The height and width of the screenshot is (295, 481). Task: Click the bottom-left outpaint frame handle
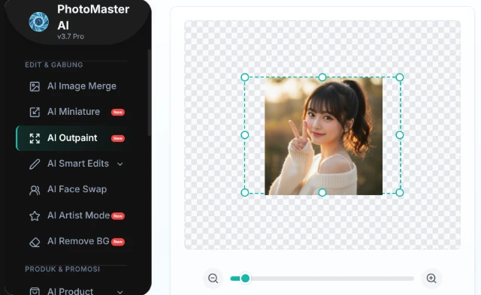(x=245, y=192)
